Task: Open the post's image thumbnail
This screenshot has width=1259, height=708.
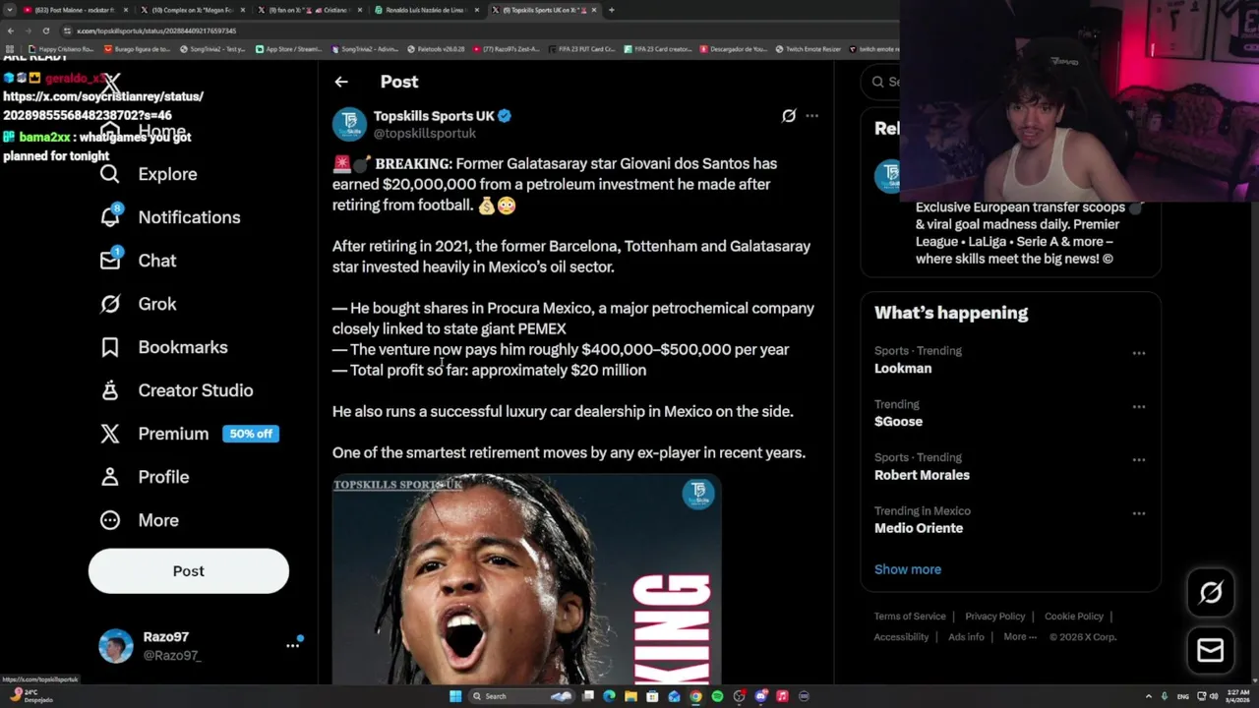Action: pyautogui.click(x=526, y=579)
